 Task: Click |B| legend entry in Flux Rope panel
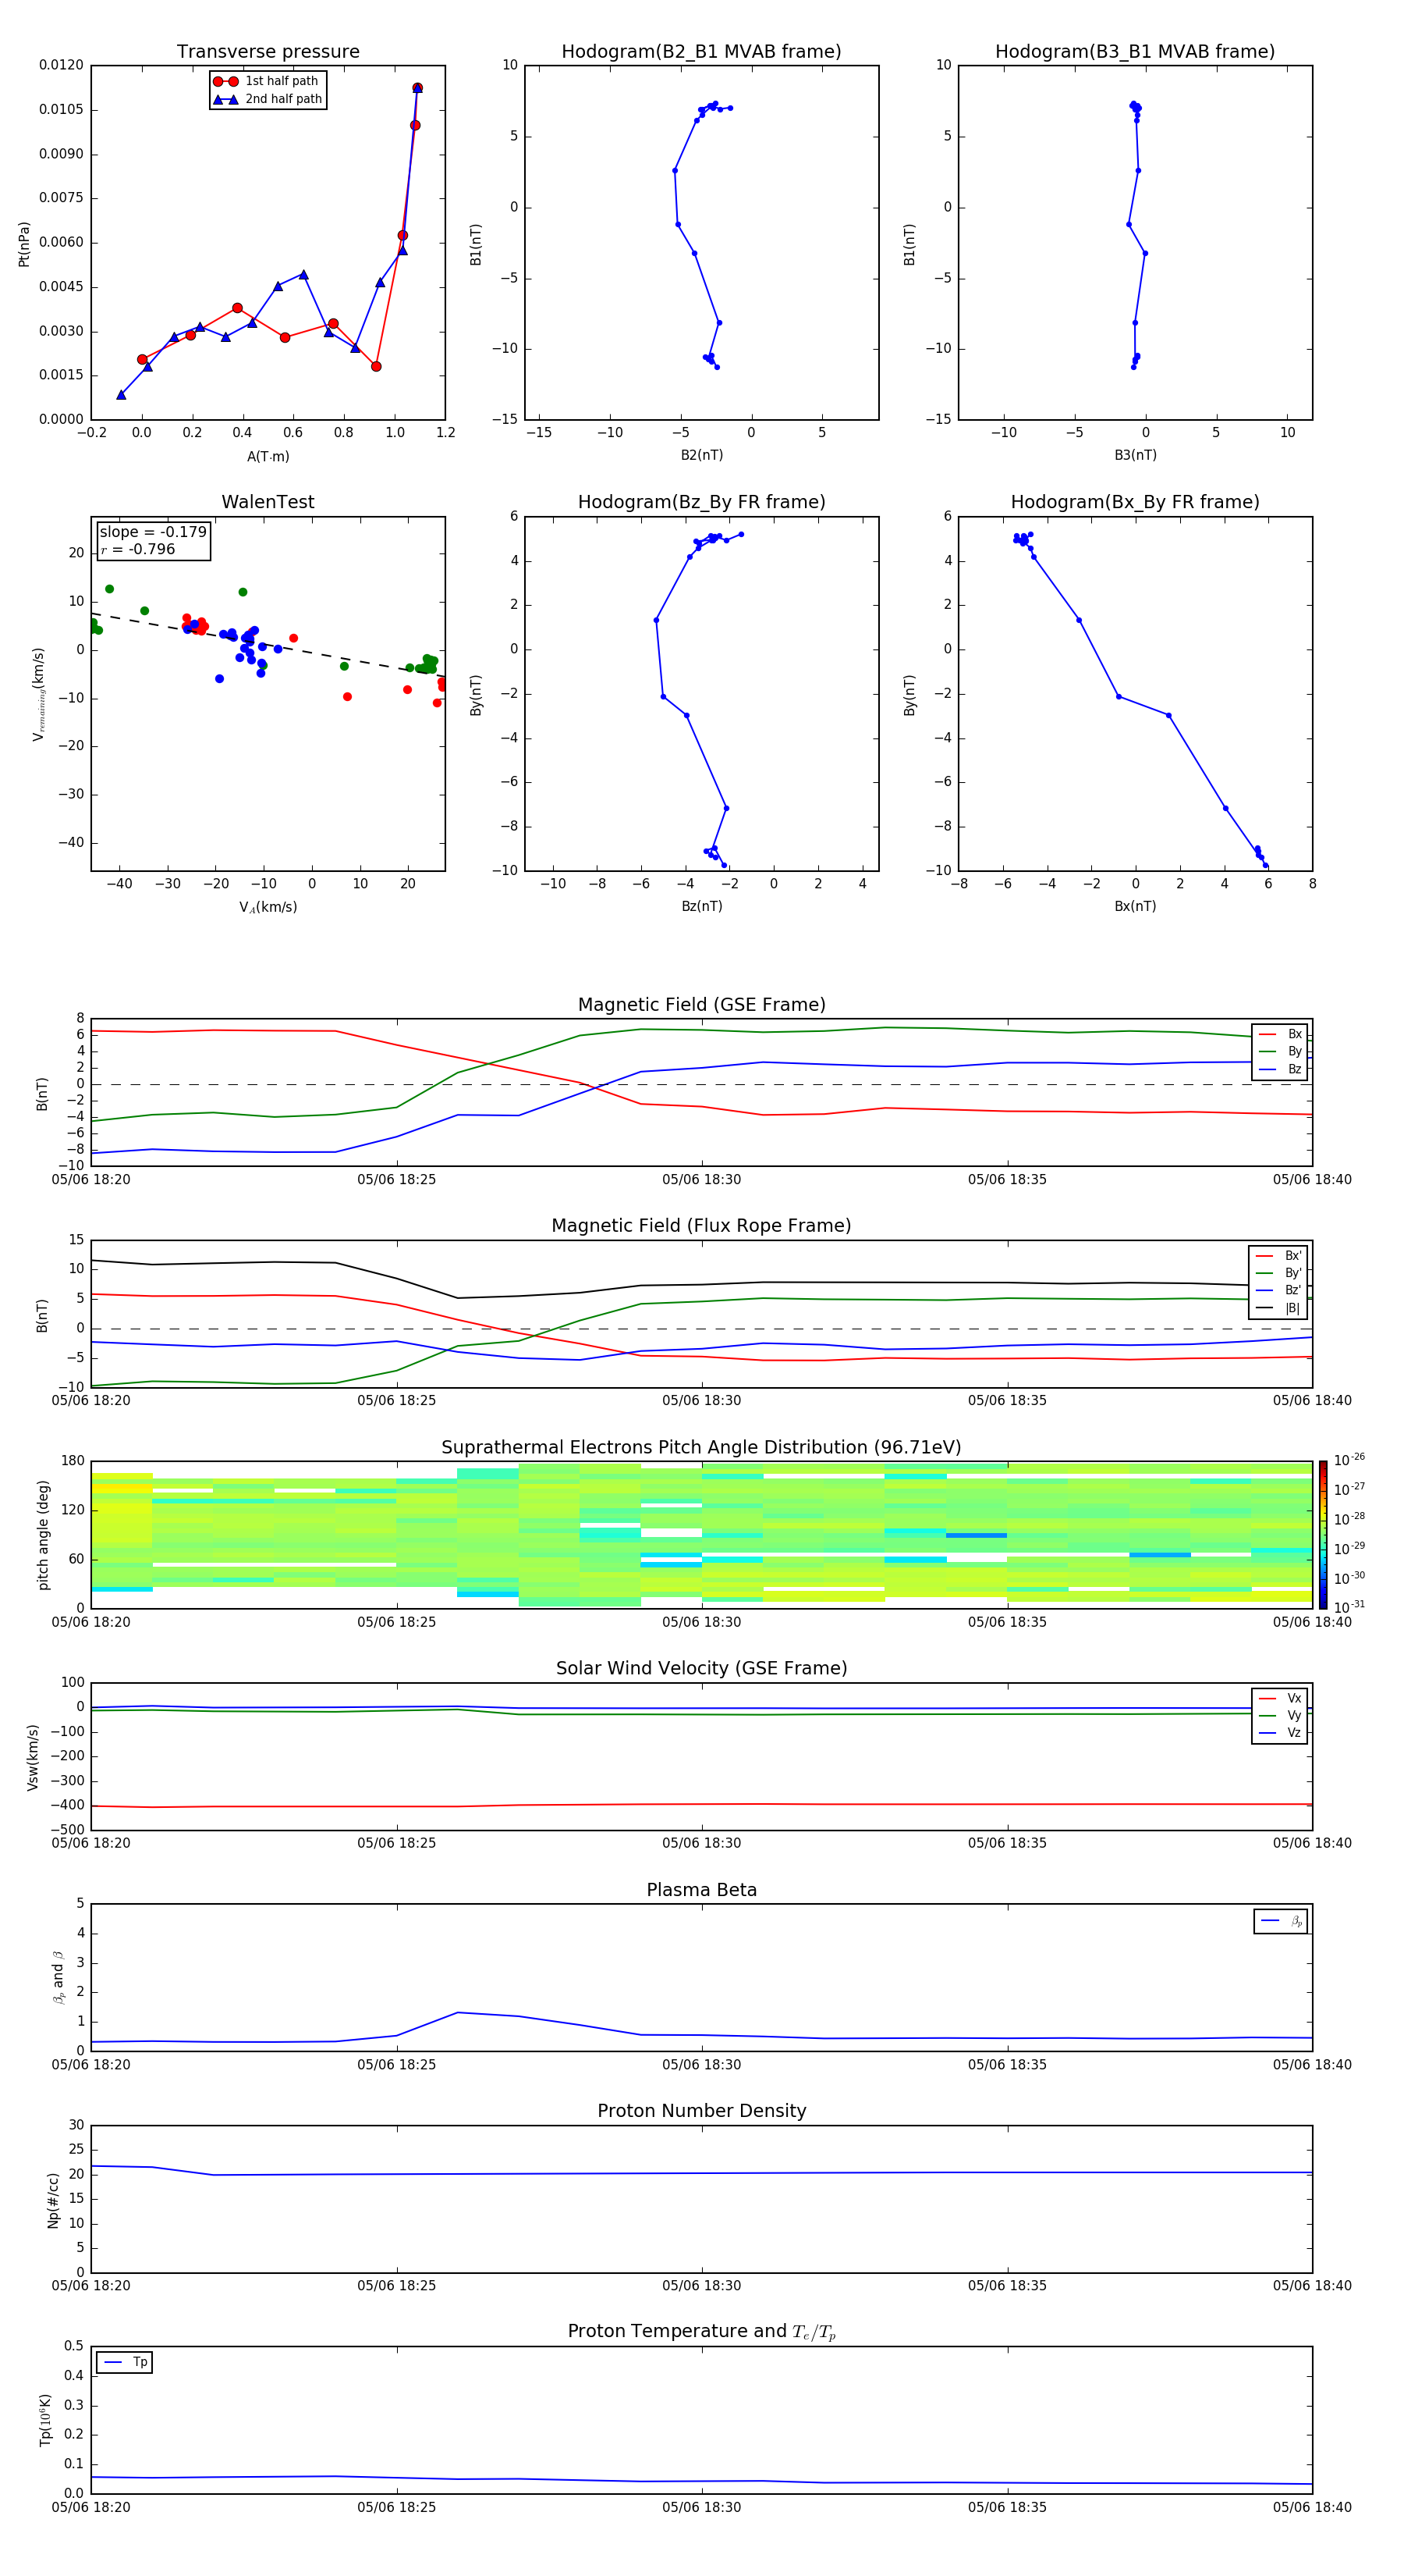[x=1278, y=1309]
